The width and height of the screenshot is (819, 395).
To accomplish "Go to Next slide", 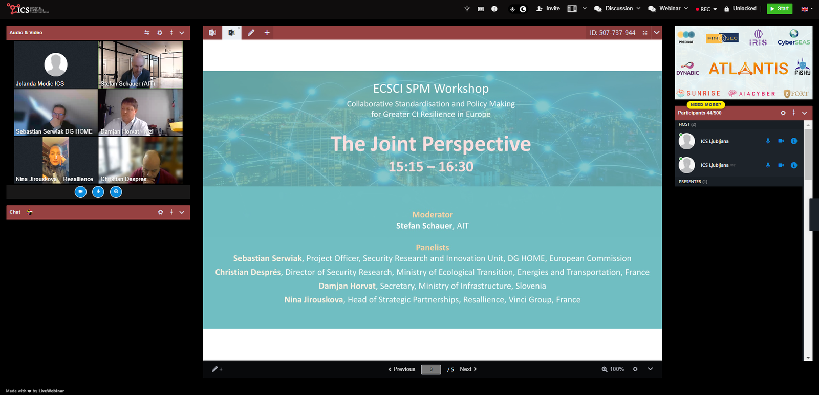I will coord(468,369).
